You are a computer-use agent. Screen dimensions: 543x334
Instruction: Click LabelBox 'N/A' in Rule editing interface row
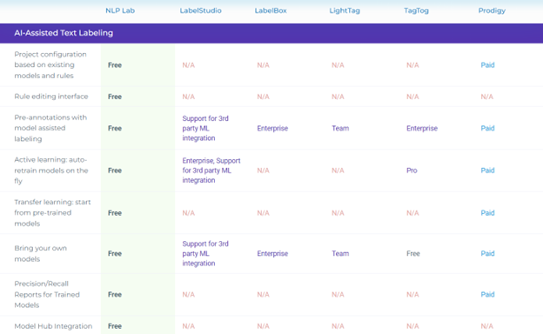(263, 97)
